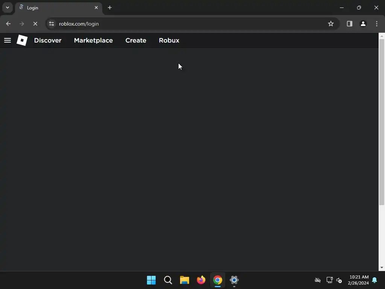The image size is (385, 289).
Task: Open the network status tray icon
Action: pyautogui.click(x=329, y=280)
